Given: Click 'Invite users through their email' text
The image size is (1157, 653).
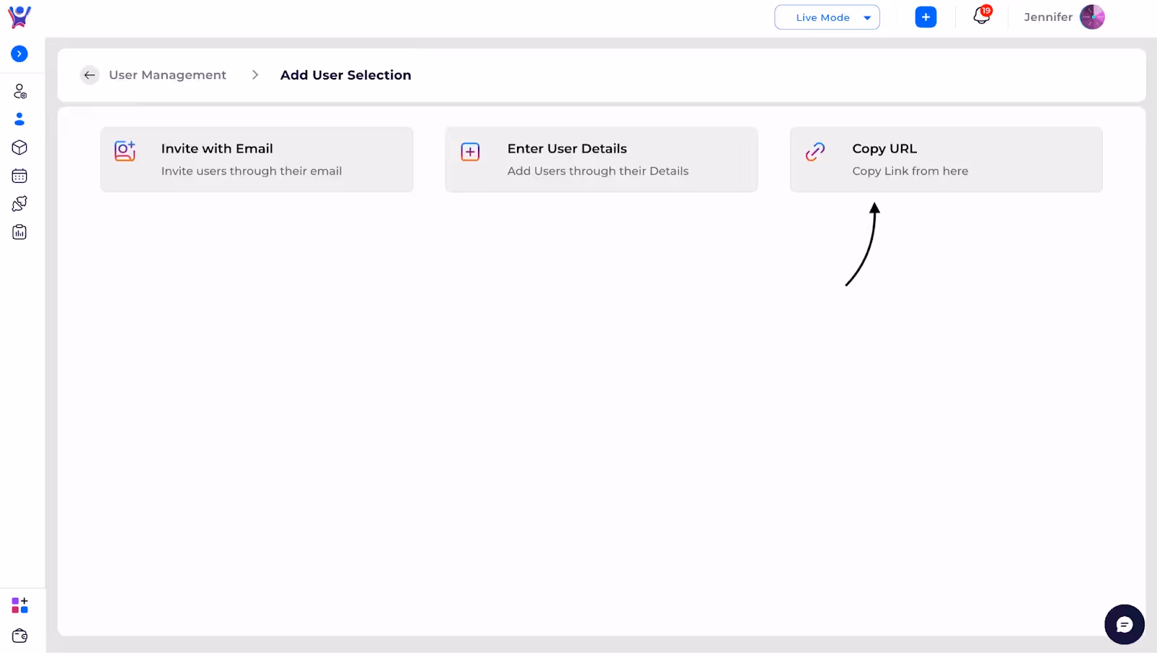Looking at the screenshot, I should point(252,171).
